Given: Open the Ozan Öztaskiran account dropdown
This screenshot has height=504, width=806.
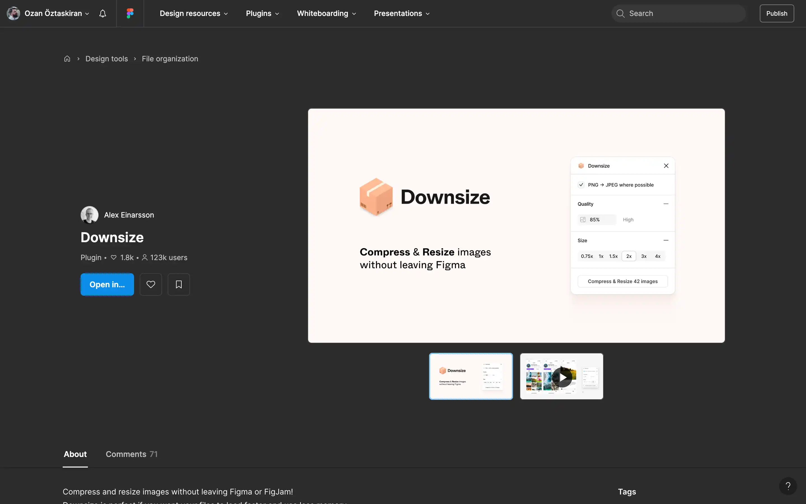Looking at the screenshot, I should (57, 13).
